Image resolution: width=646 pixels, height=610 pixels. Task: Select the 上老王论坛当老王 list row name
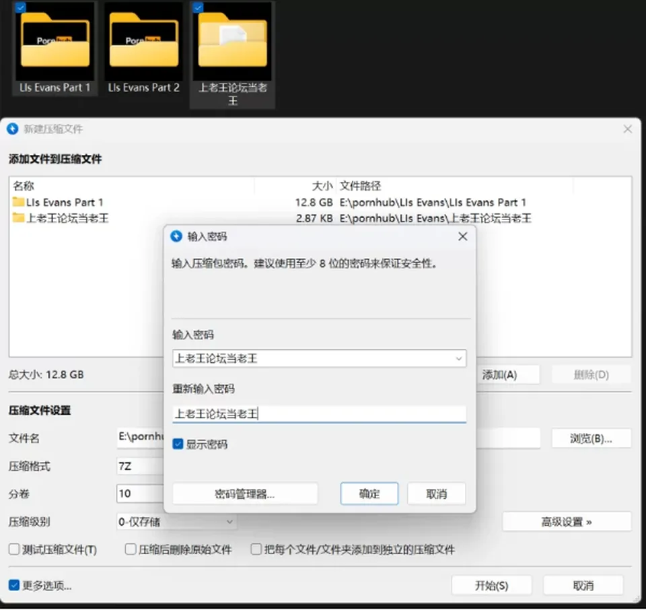click(x=67, y=218)
